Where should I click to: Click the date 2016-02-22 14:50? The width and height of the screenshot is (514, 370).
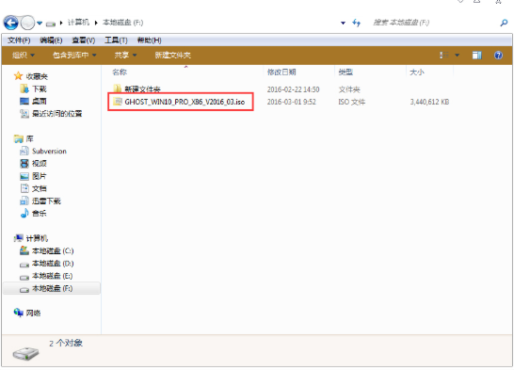coord(293,89)
